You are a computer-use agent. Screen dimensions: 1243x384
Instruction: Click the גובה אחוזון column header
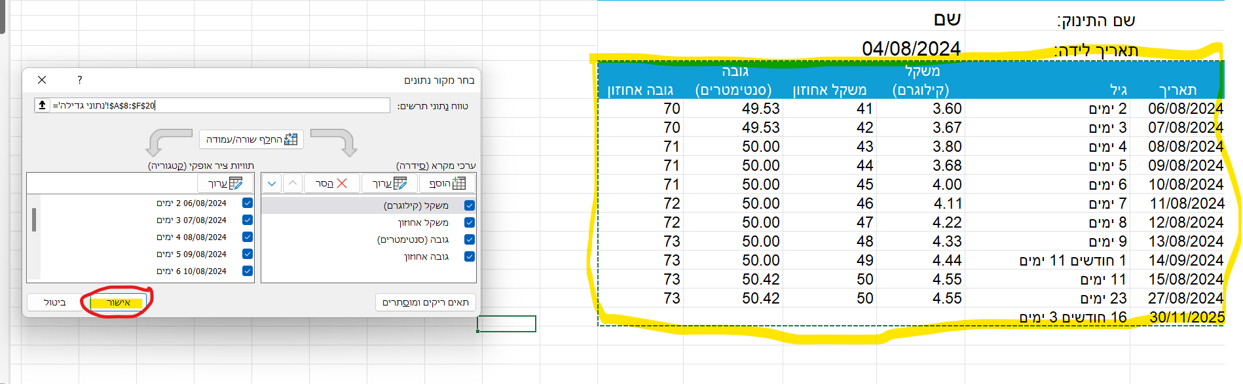pyautogui.click(x=640, y=90)
